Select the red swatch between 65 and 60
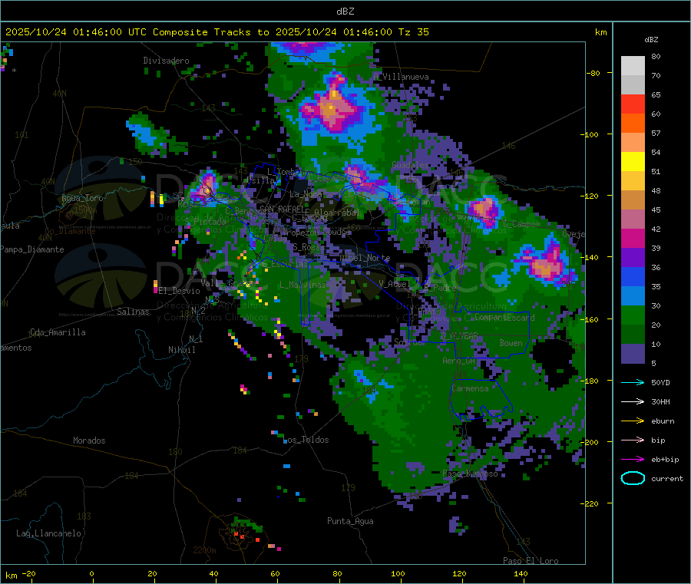Viewport: 691px width, 584px height. (633, 104)
